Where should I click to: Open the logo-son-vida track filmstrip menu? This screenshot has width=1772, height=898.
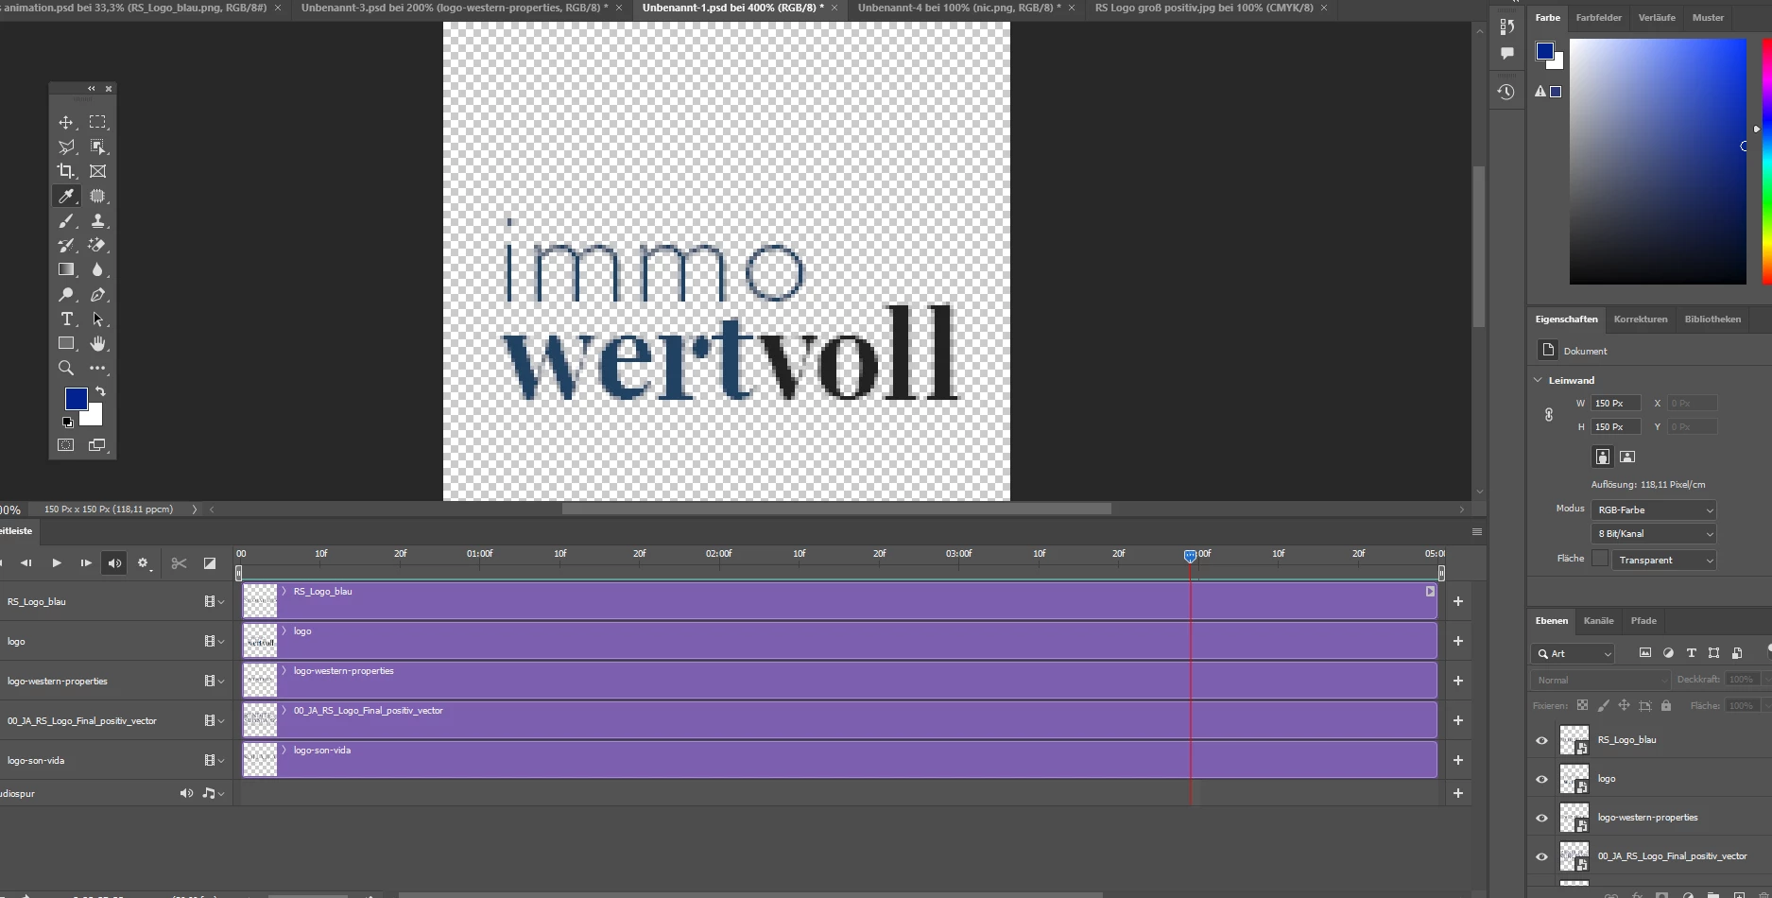[214, 760]
